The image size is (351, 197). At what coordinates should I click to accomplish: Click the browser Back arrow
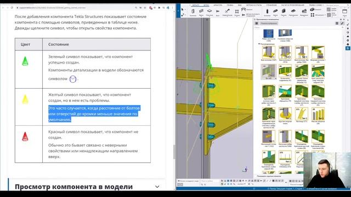[3, 8]
